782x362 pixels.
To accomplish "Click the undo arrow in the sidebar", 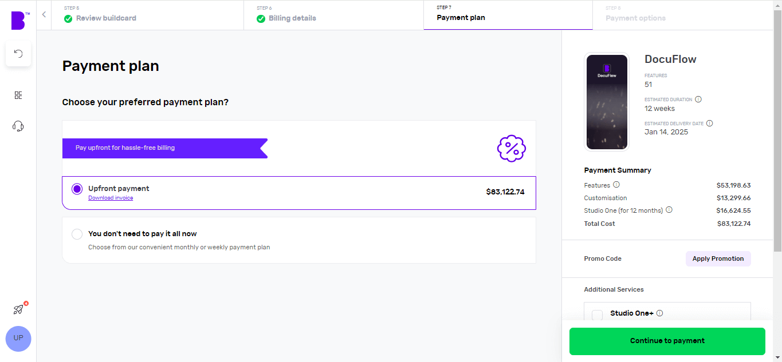I will pos(18,54).
